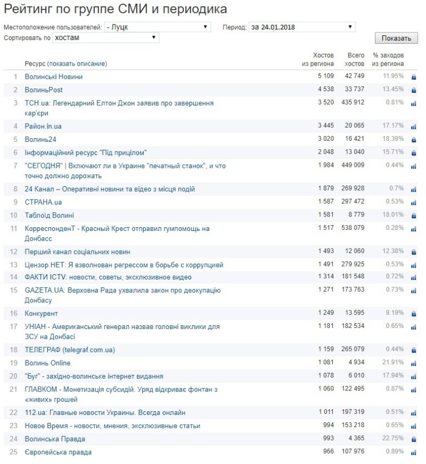The height and width of the screenshot is (464, 426).
Task: Open the statistics chart icon for TCH.ua
Action: coord(413,103)
